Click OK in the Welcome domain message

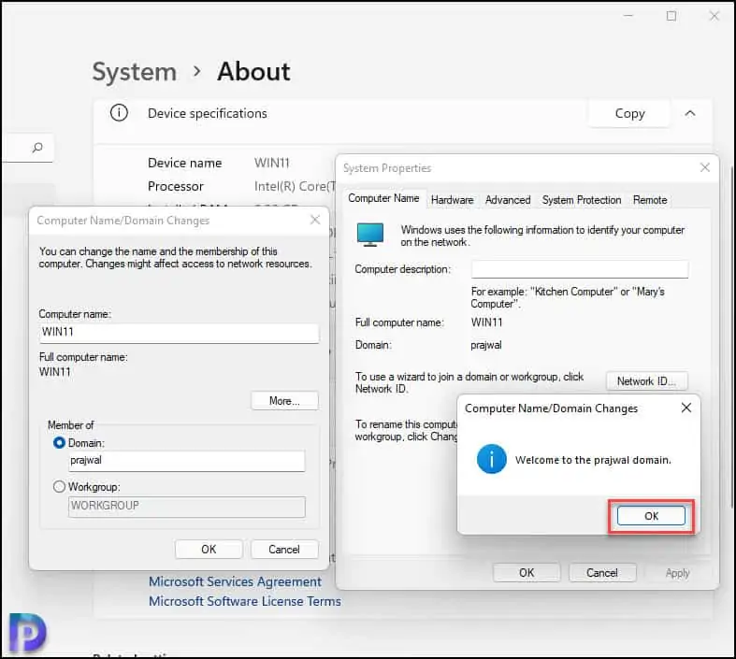(x=651, y=516)
